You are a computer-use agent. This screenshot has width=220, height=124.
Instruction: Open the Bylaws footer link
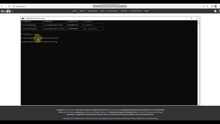(x=106, y=118)
